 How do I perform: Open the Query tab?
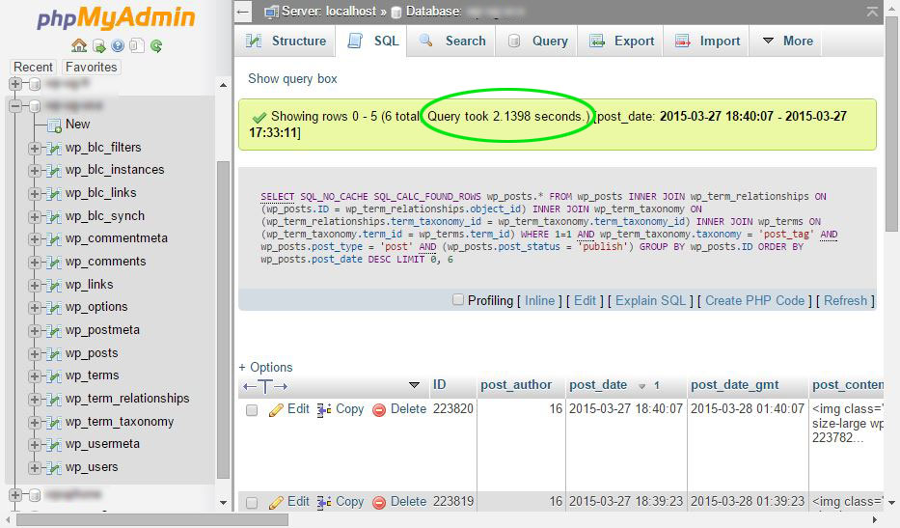tap(538, 41)
